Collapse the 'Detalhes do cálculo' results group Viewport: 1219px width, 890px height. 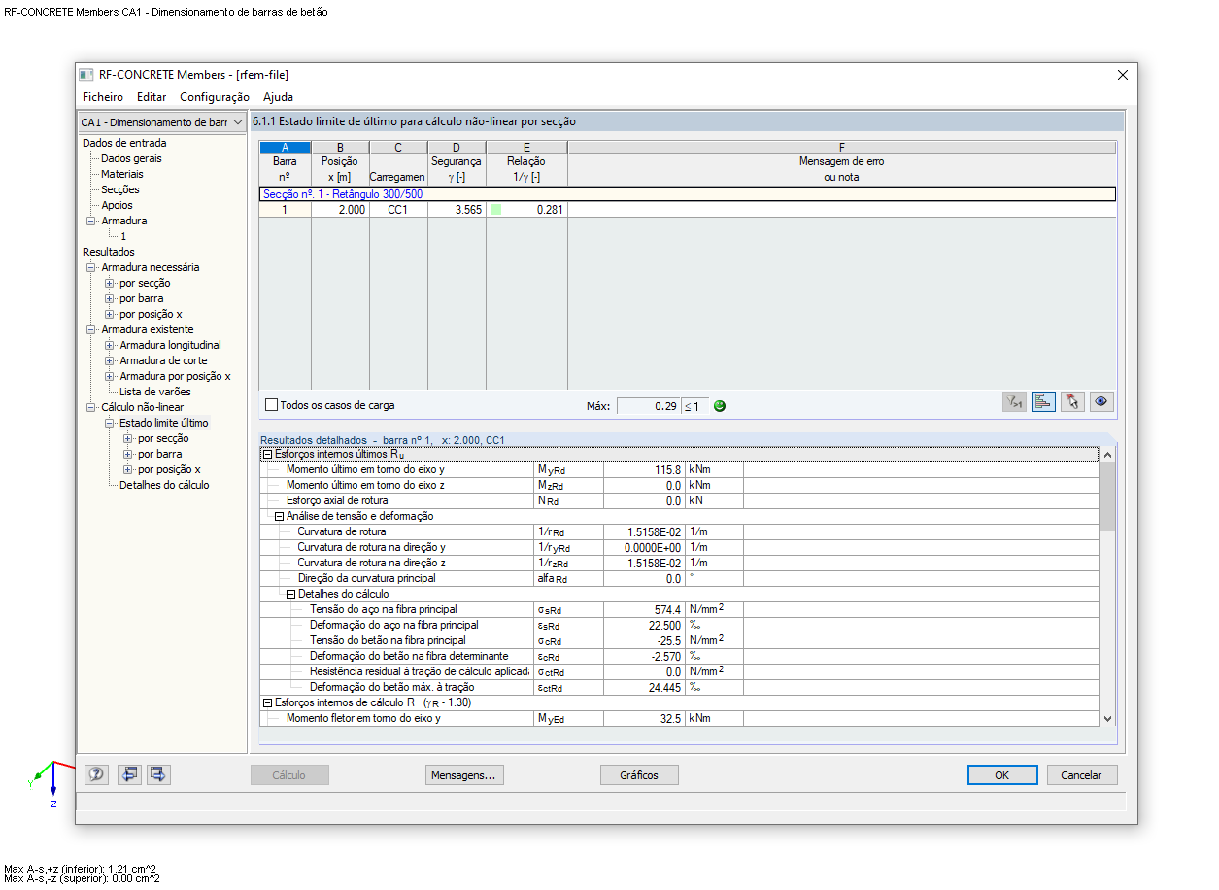point(290,594)
